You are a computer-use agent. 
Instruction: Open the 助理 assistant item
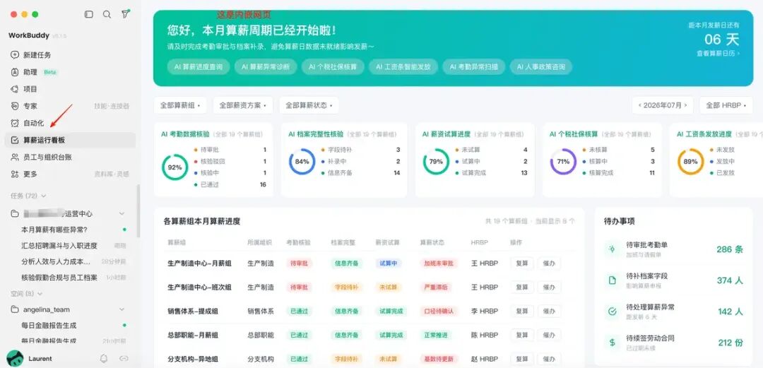tap(30, 72)
